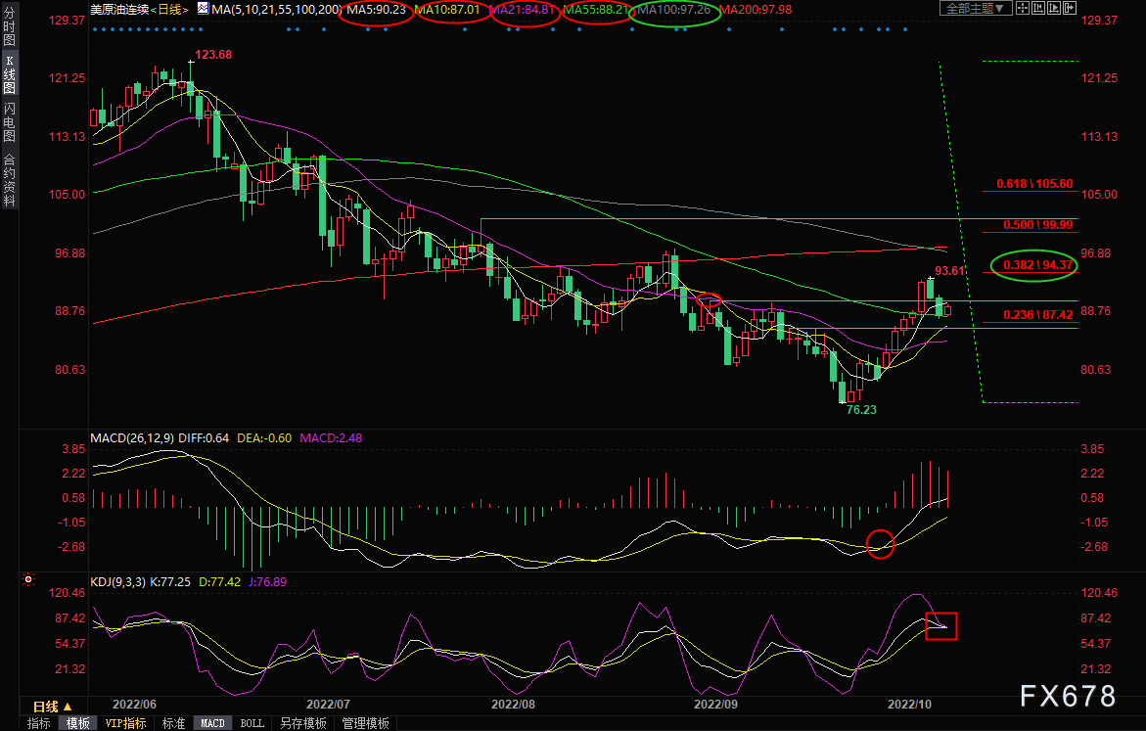Click the MA indicator chart icon
Screen dimensions: 1146x731
pyautogui.click(x=203, y=9)
